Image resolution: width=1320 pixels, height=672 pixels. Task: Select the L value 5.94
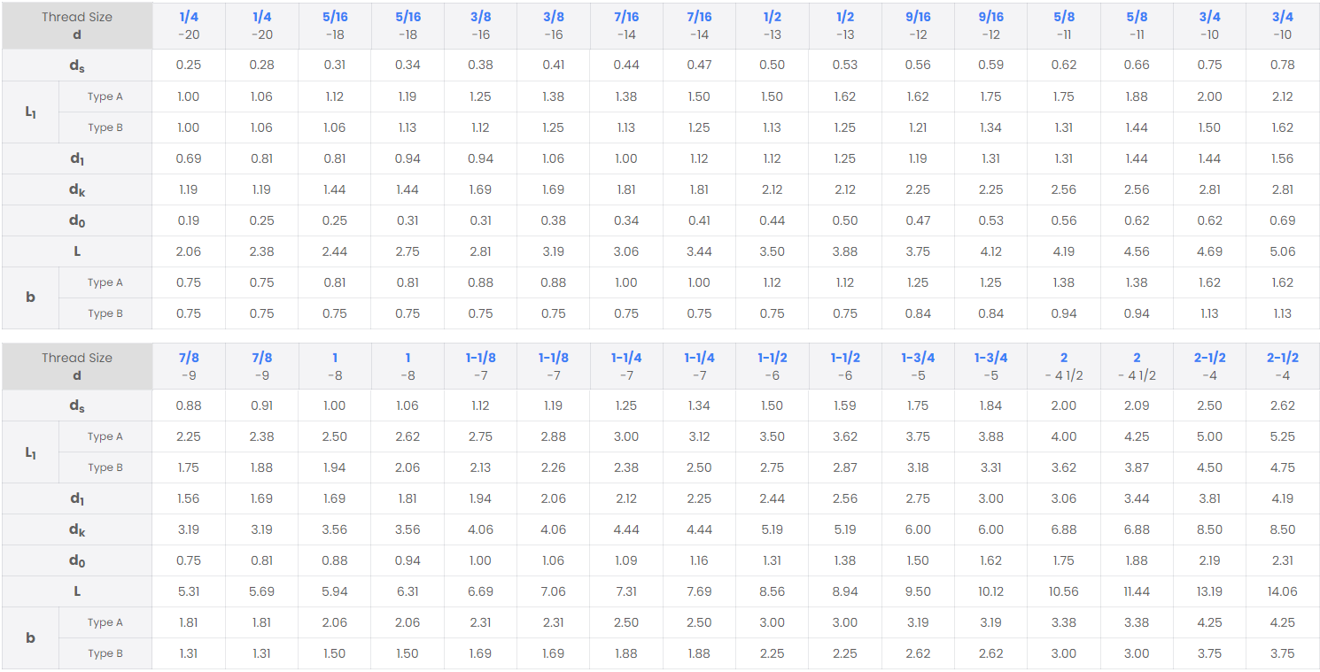click(x=334, y=591)
